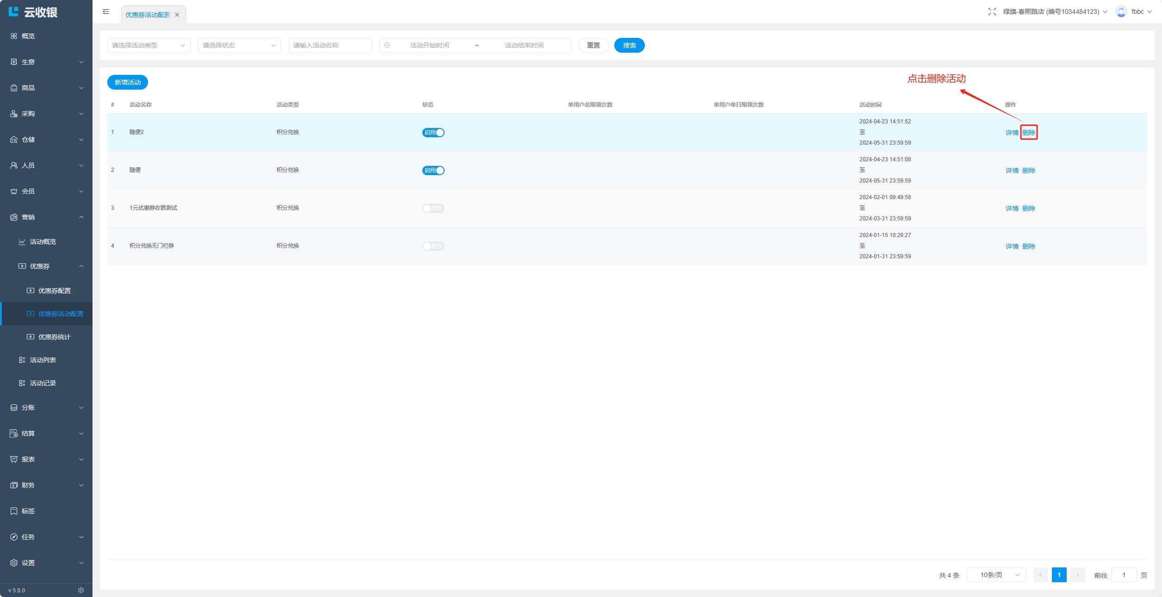Click the settings gear icon beside version number

pos(81,590)
